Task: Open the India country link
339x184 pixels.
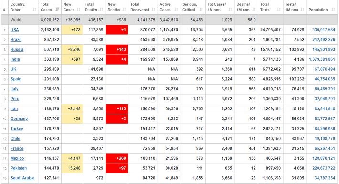Action: pyautogui.click(x=15, y=59)
